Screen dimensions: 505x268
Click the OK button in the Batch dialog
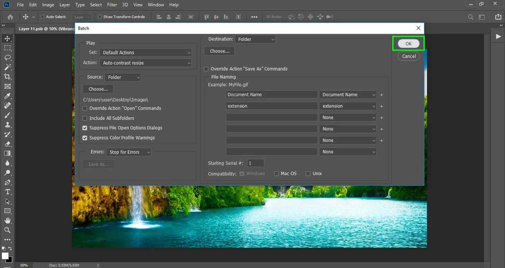point(408,43)
